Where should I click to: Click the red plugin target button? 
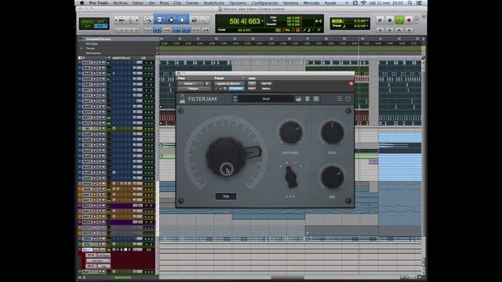[351, 84]
